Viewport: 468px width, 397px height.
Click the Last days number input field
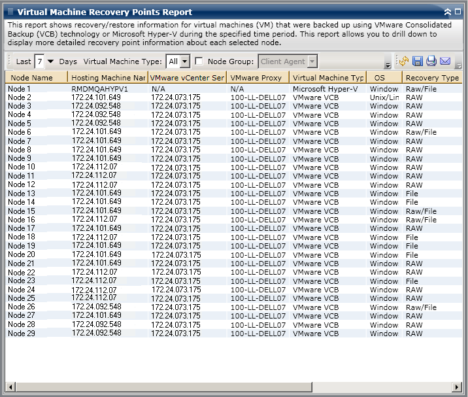coord(39,61)
